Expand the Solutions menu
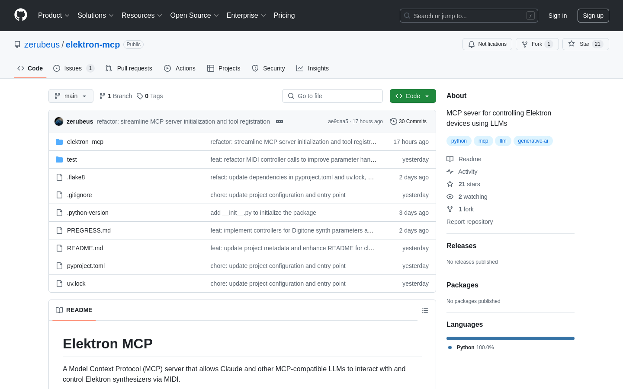The image size is (623, 389). click(96, 15)
